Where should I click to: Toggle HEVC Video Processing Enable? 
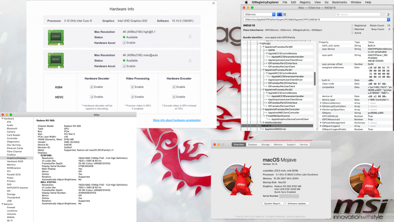pos(133,97)
